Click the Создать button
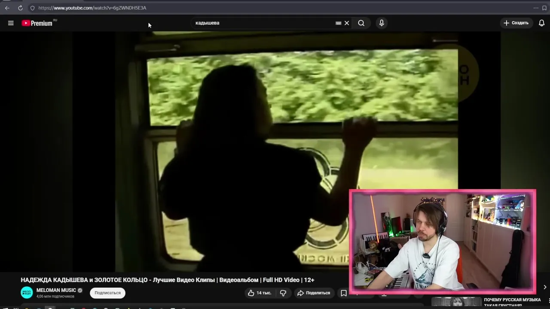The width and height of the screenshot is (550, 309). click(x=516, y=23)
